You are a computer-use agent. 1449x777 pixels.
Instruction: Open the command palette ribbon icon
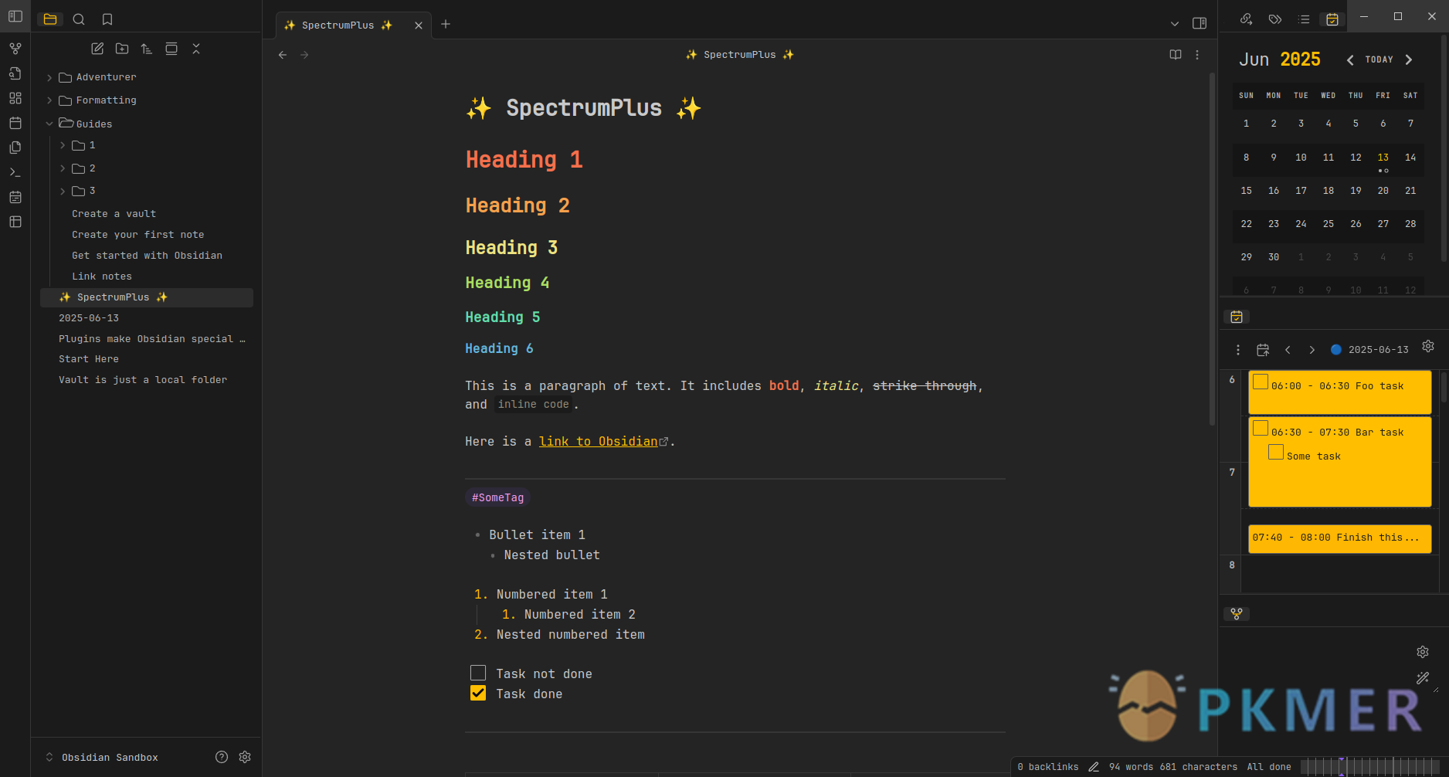15,172
